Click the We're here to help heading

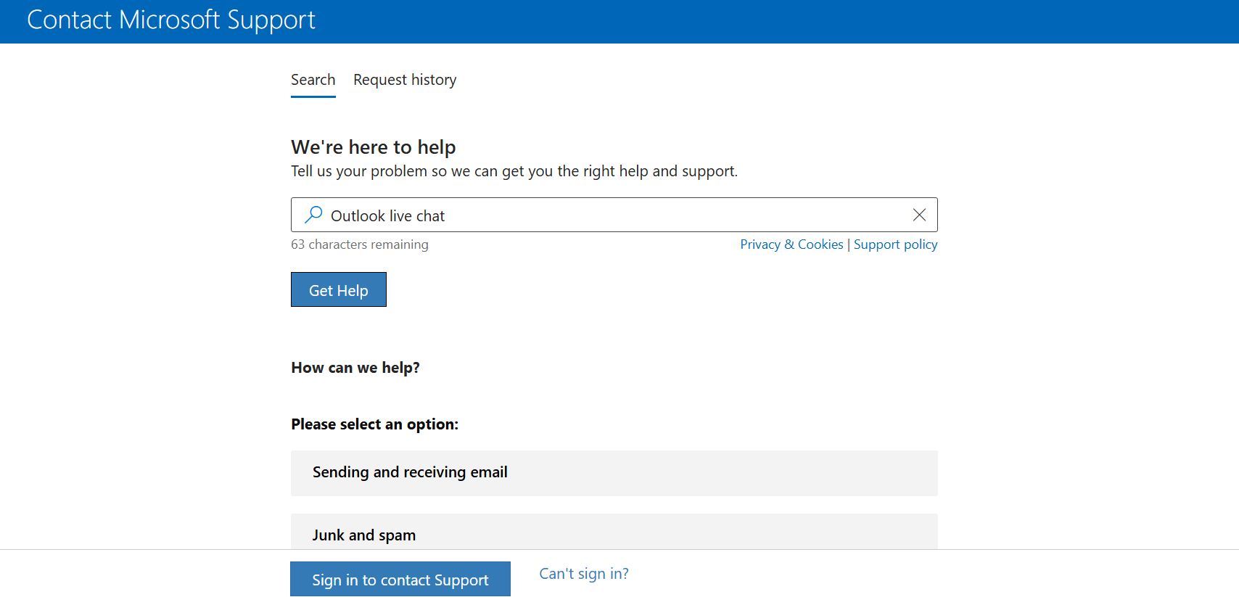click(x=374, y=147)
